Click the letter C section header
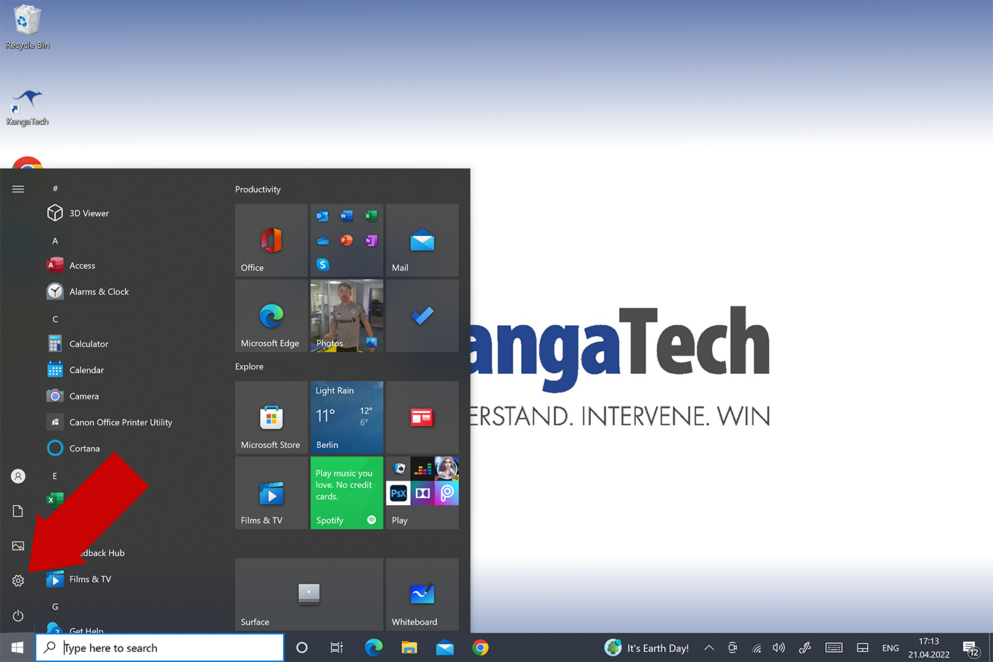Screen dimensions: 993x662 [55, 319]
